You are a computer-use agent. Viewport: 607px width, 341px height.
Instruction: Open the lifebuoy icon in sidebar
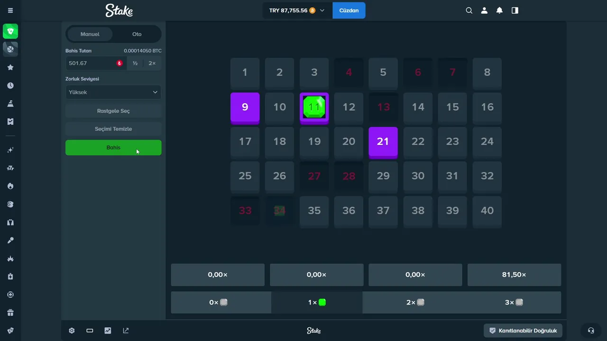(x=10, y=295)
